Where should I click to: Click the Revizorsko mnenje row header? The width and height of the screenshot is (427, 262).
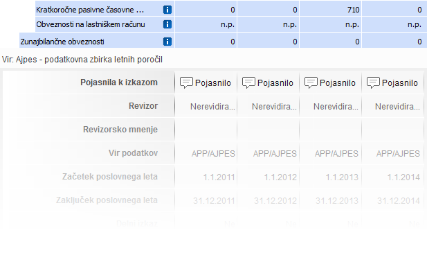pyautogui.click(x=120, y=129)
